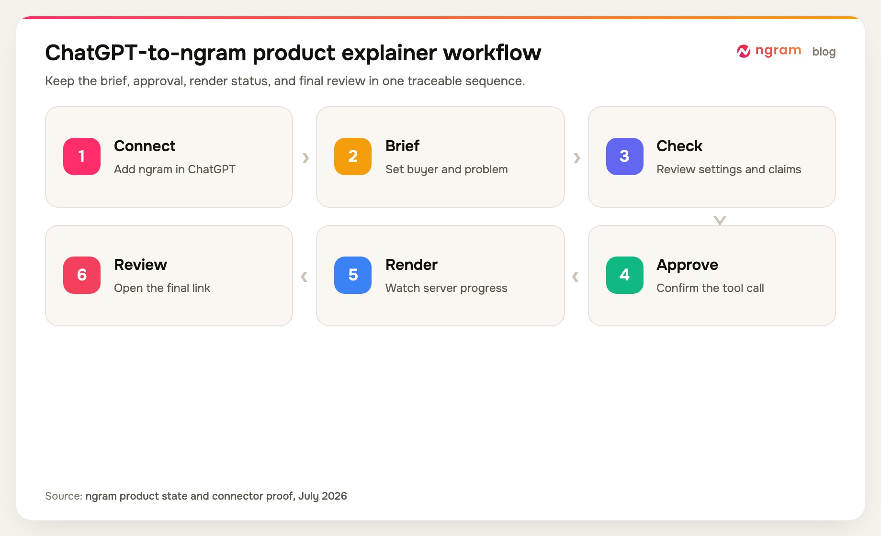Click the pink number 1 badge
The width and height of the screenshot is (881, 536).
click(x=82, y=156)
